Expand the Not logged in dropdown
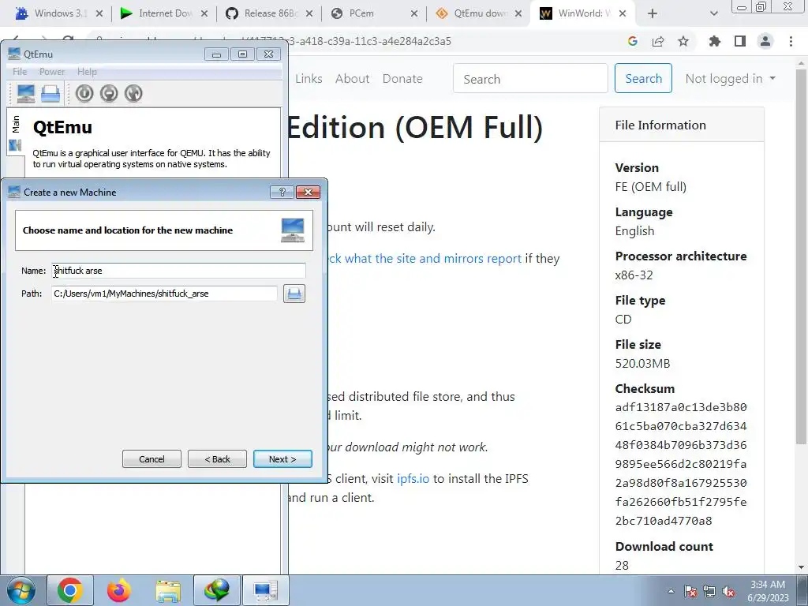The height and width of the screenshot is (606, 808). click(x=731, y=78)
